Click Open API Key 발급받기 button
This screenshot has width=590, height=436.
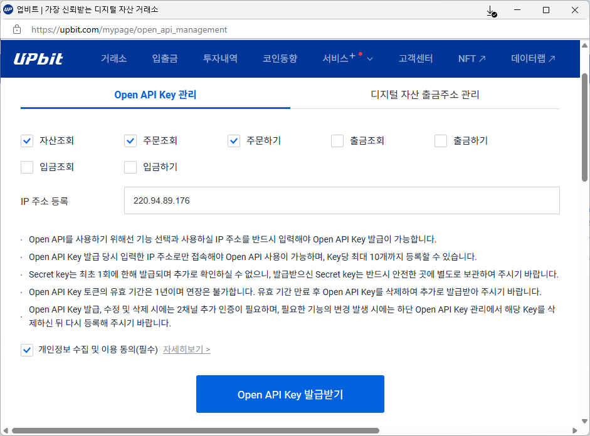point(290,395)
